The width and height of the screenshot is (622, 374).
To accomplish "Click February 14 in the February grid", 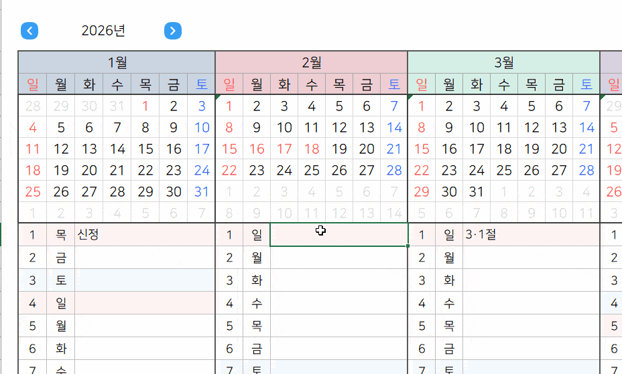I will click(x=394, y=127).
